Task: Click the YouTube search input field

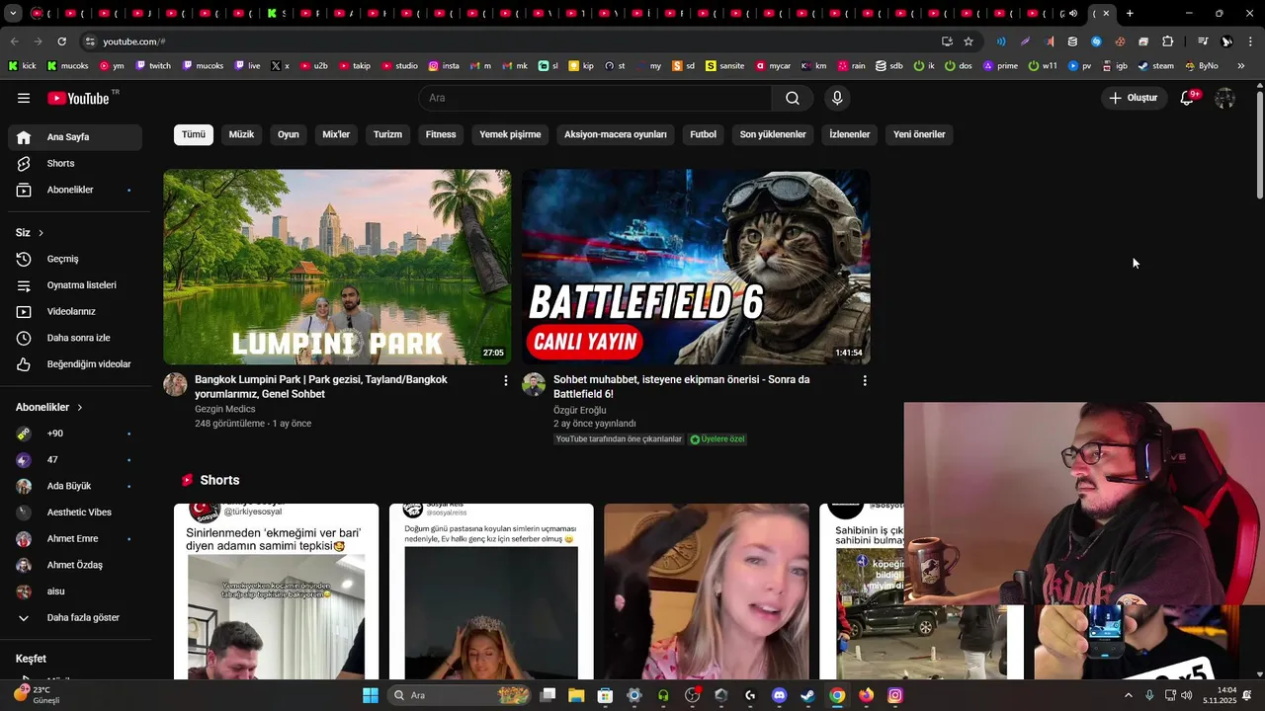Action: click(x=595, y=98)
